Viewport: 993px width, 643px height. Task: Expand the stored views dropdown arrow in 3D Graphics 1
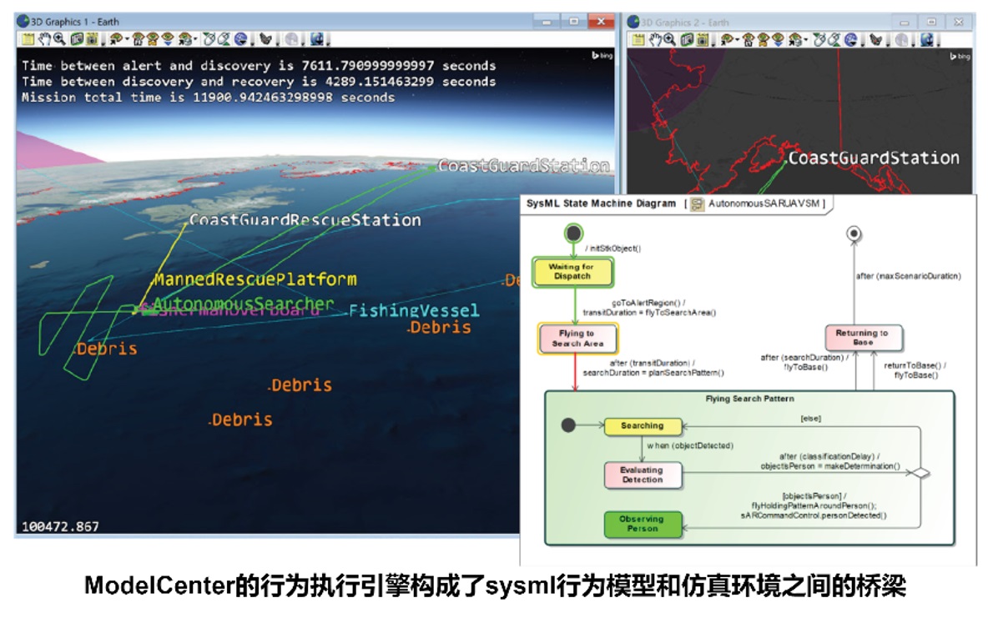[x=194, y=40]
